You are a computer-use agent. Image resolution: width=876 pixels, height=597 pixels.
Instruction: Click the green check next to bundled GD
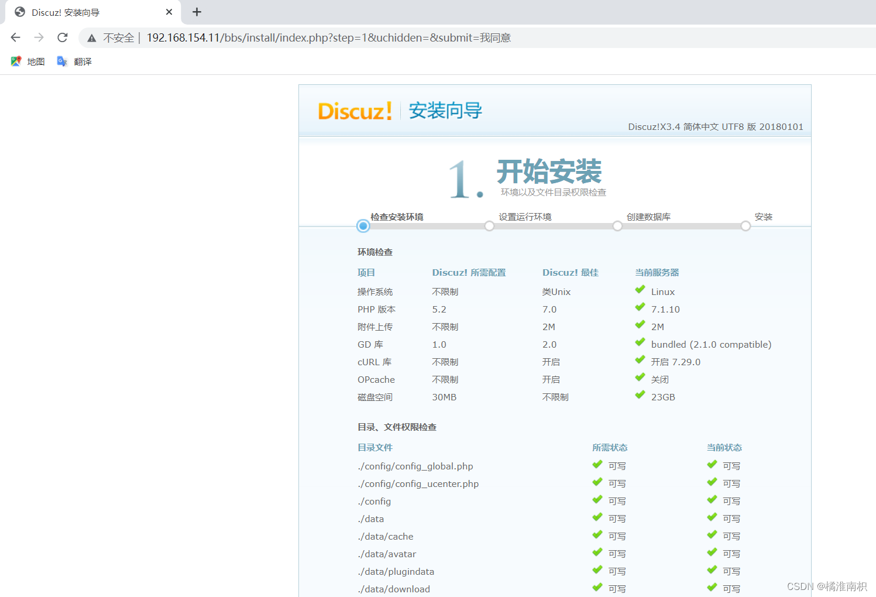point(640,342)
